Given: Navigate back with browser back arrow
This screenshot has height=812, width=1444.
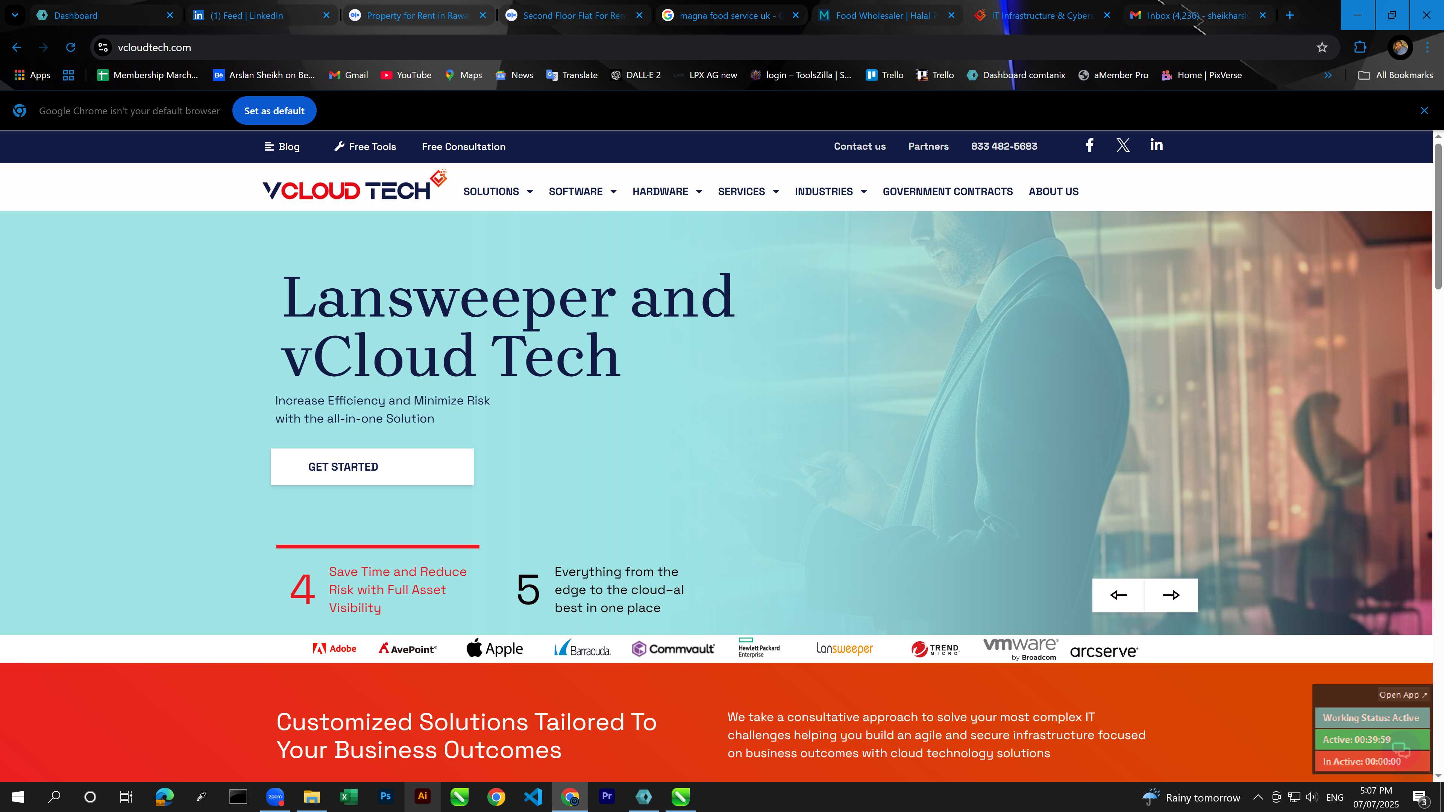Looking at the screenshot, I should coord(17,47).
